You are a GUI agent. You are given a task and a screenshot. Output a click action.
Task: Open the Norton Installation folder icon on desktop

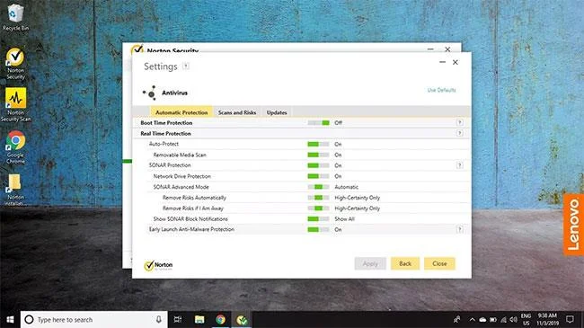point(15,190)
